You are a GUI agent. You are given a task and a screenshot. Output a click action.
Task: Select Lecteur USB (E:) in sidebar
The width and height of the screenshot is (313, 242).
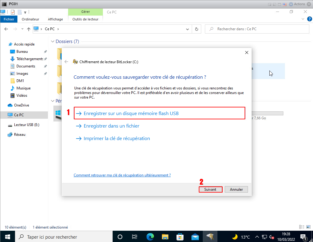tap(26, 125)
